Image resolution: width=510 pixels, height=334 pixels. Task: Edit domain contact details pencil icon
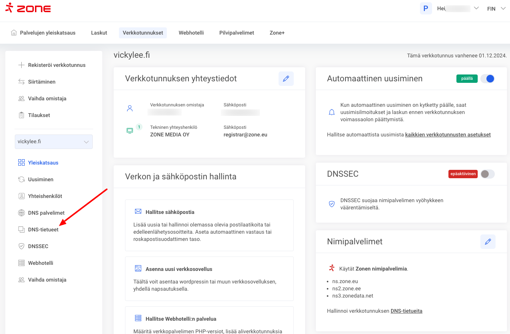click(x=286, y=79)
